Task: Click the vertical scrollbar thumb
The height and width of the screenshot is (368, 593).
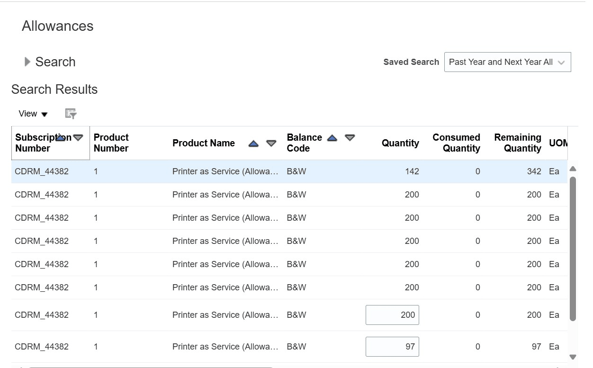Action: 573,249
